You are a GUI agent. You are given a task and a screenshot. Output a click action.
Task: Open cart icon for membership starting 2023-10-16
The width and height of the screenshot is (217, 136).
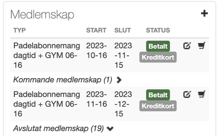pyautogui.click(x=201, y=46)
